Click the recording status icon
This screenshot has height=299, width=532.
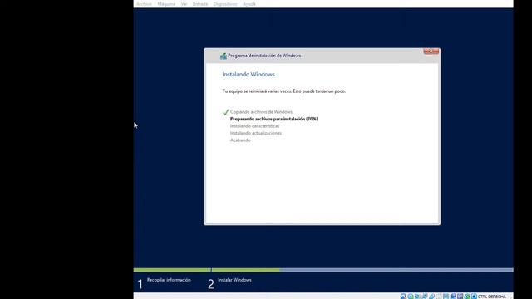tap(452, 297)
